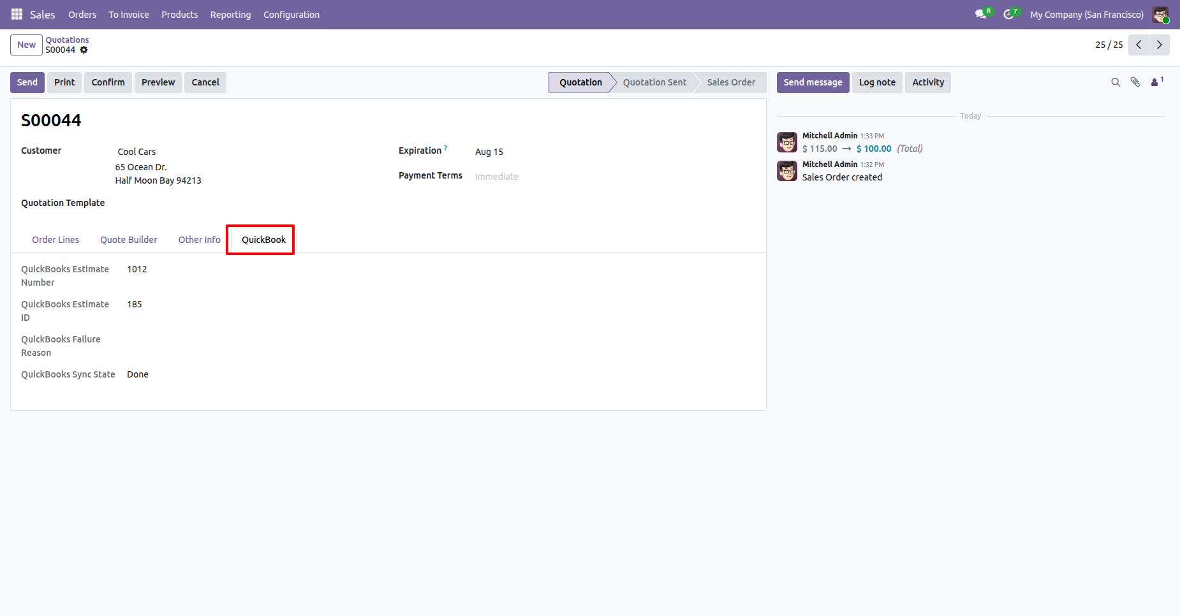
Task: Go to next record arrow
Action: tap(1160, 45)
